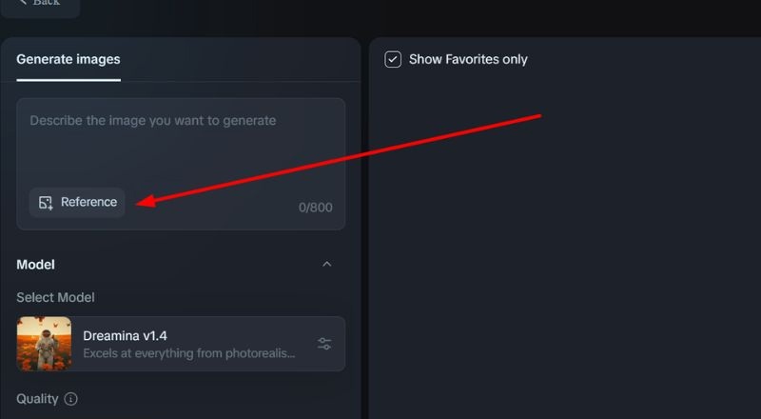Focus the image description prompt field

point(181,143)
